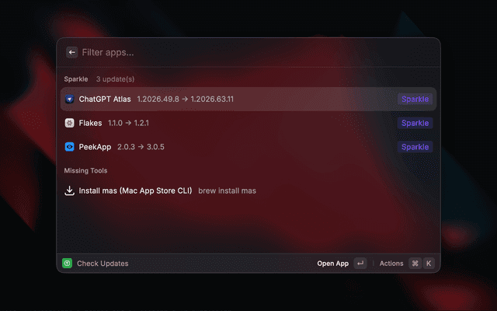Select the Flakes update row
The width and height of the screenshot is (497, 311).
[248, 123]
